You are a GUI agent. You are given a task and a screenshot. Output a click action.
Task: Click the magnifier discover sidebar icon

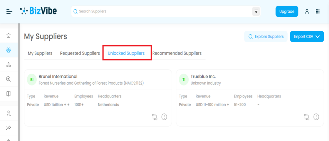[x=9, y=79]
